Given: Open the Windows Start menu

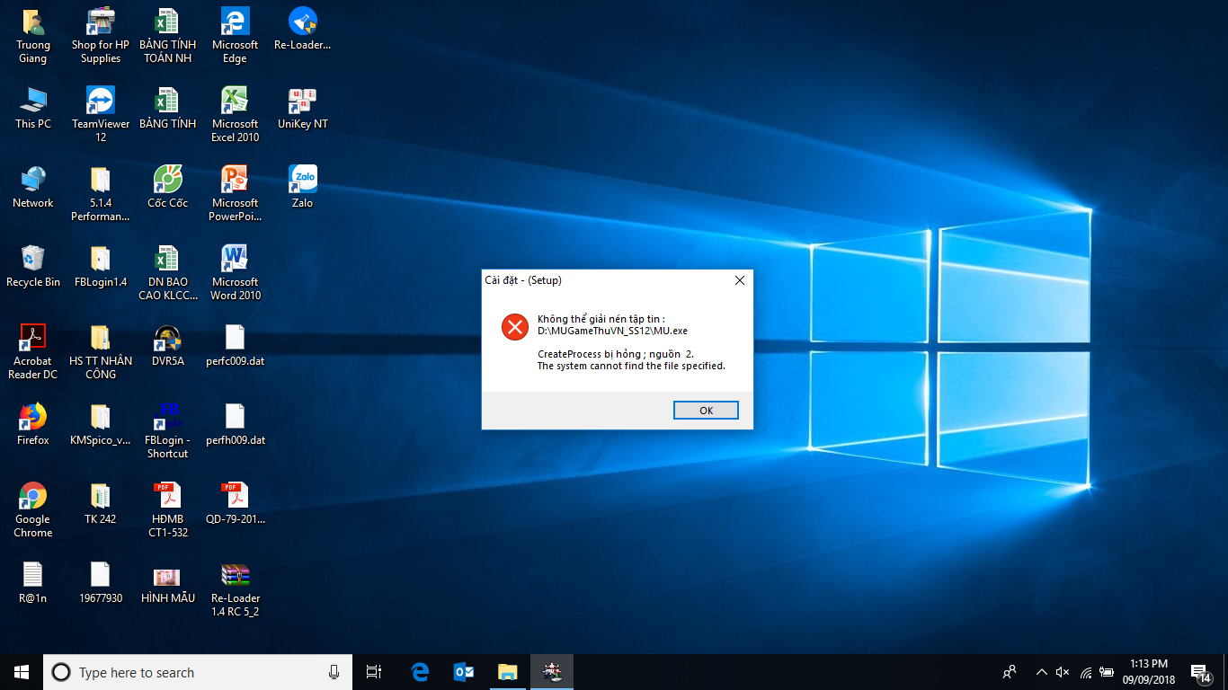Looking at the screenshot, I should point(22,672).
